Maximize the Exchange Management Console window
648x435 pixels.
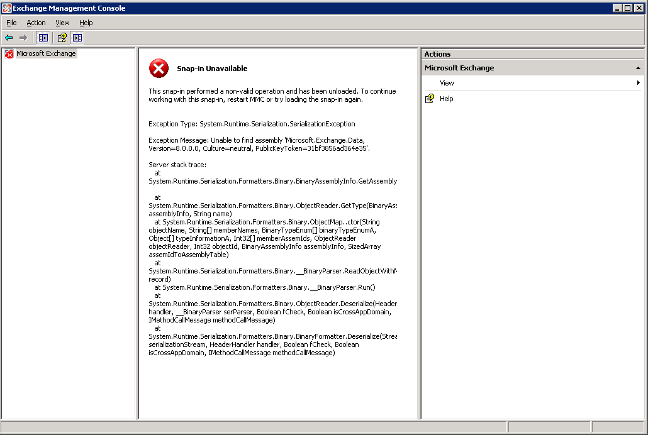coord(627,8)
